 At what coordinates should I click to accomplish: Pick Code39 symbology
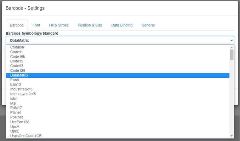[118, 61]
